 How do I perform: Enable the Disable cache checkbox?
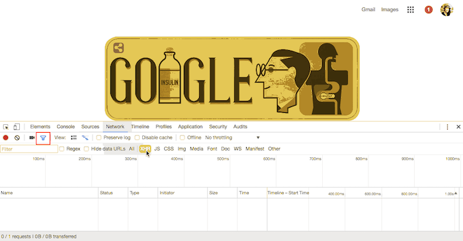coord(137,137)
